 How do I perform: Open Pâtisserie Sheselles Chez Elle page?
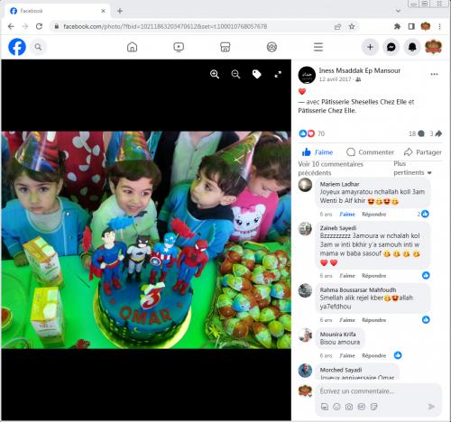tap(364, 102)
